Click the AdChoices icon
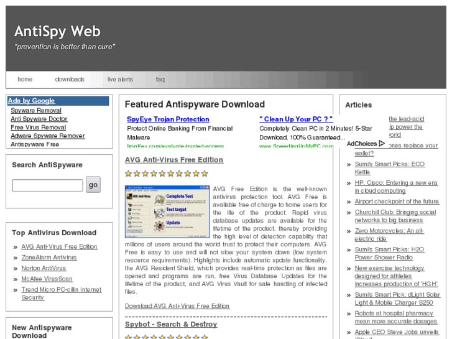 tap(382, 144)
